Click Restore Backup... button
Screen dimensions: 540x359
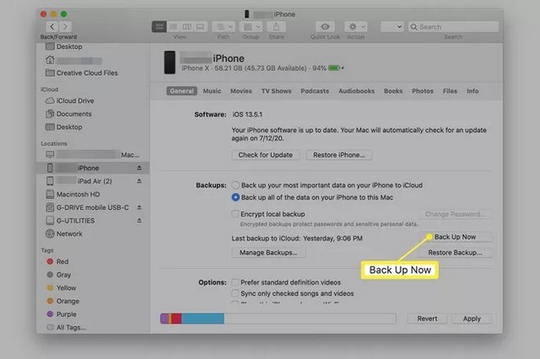tap(456, 253)
